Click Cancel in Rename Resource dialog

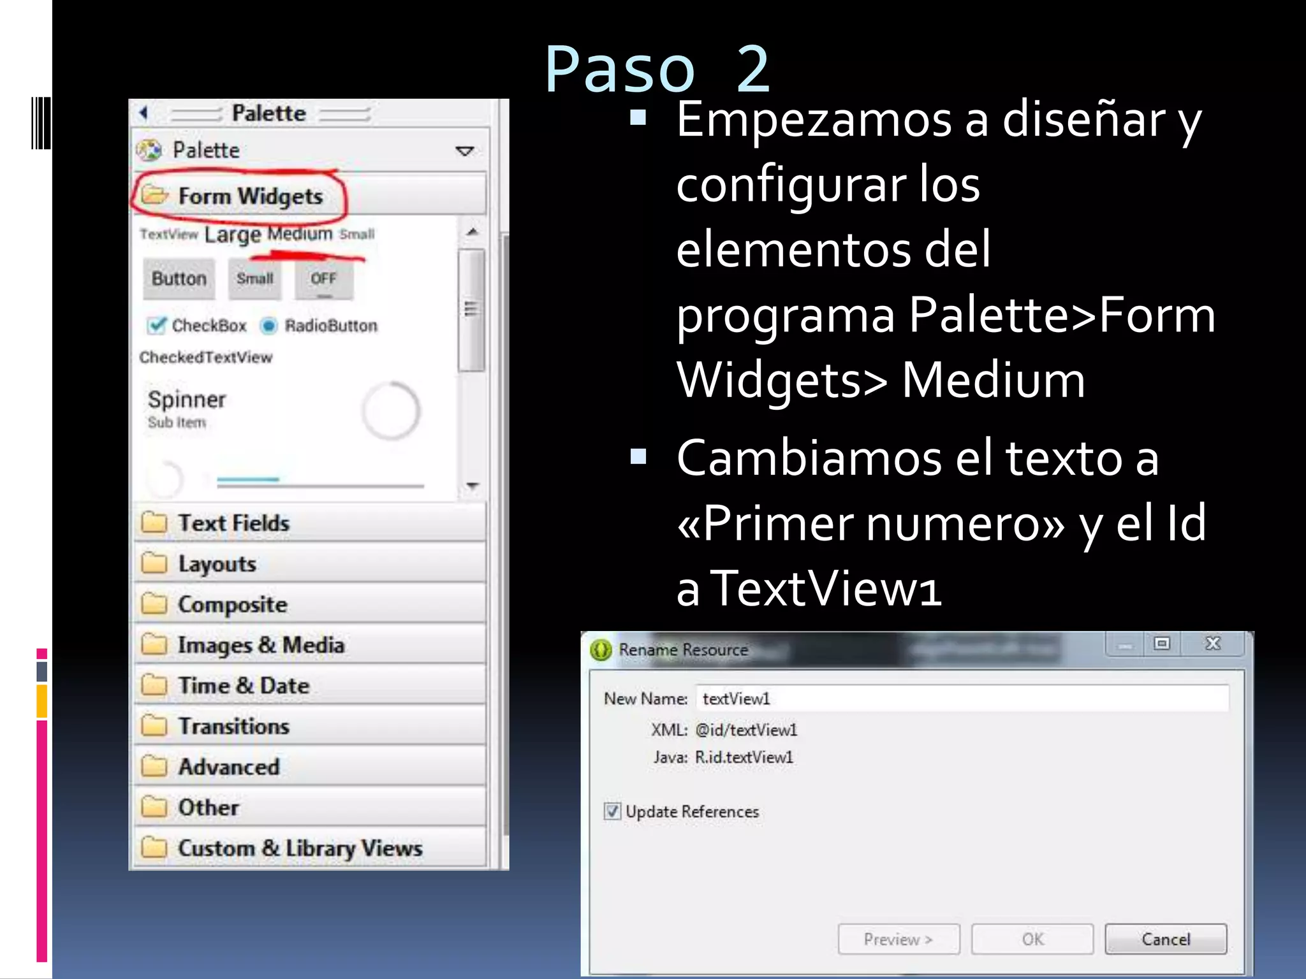[1166, 939]
